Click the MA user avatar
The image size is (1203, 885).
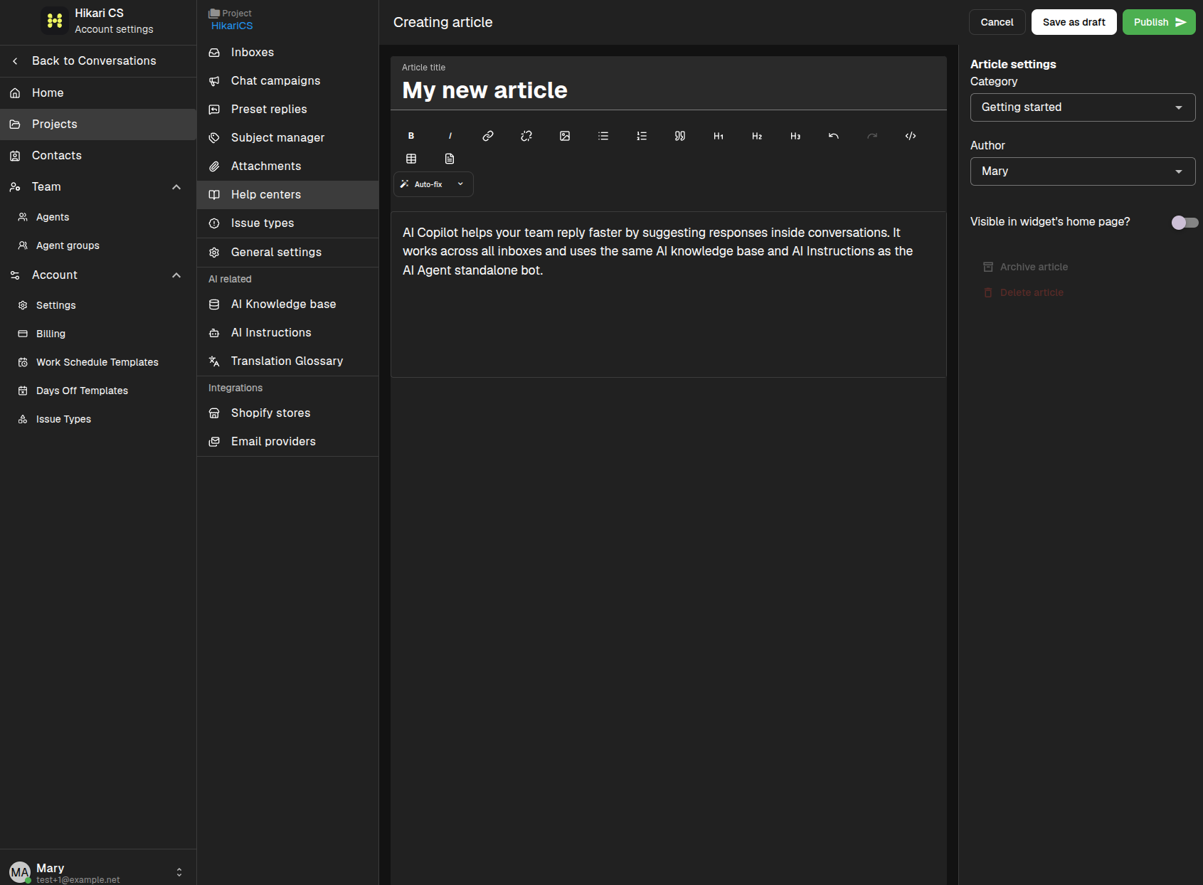(19, 872)
